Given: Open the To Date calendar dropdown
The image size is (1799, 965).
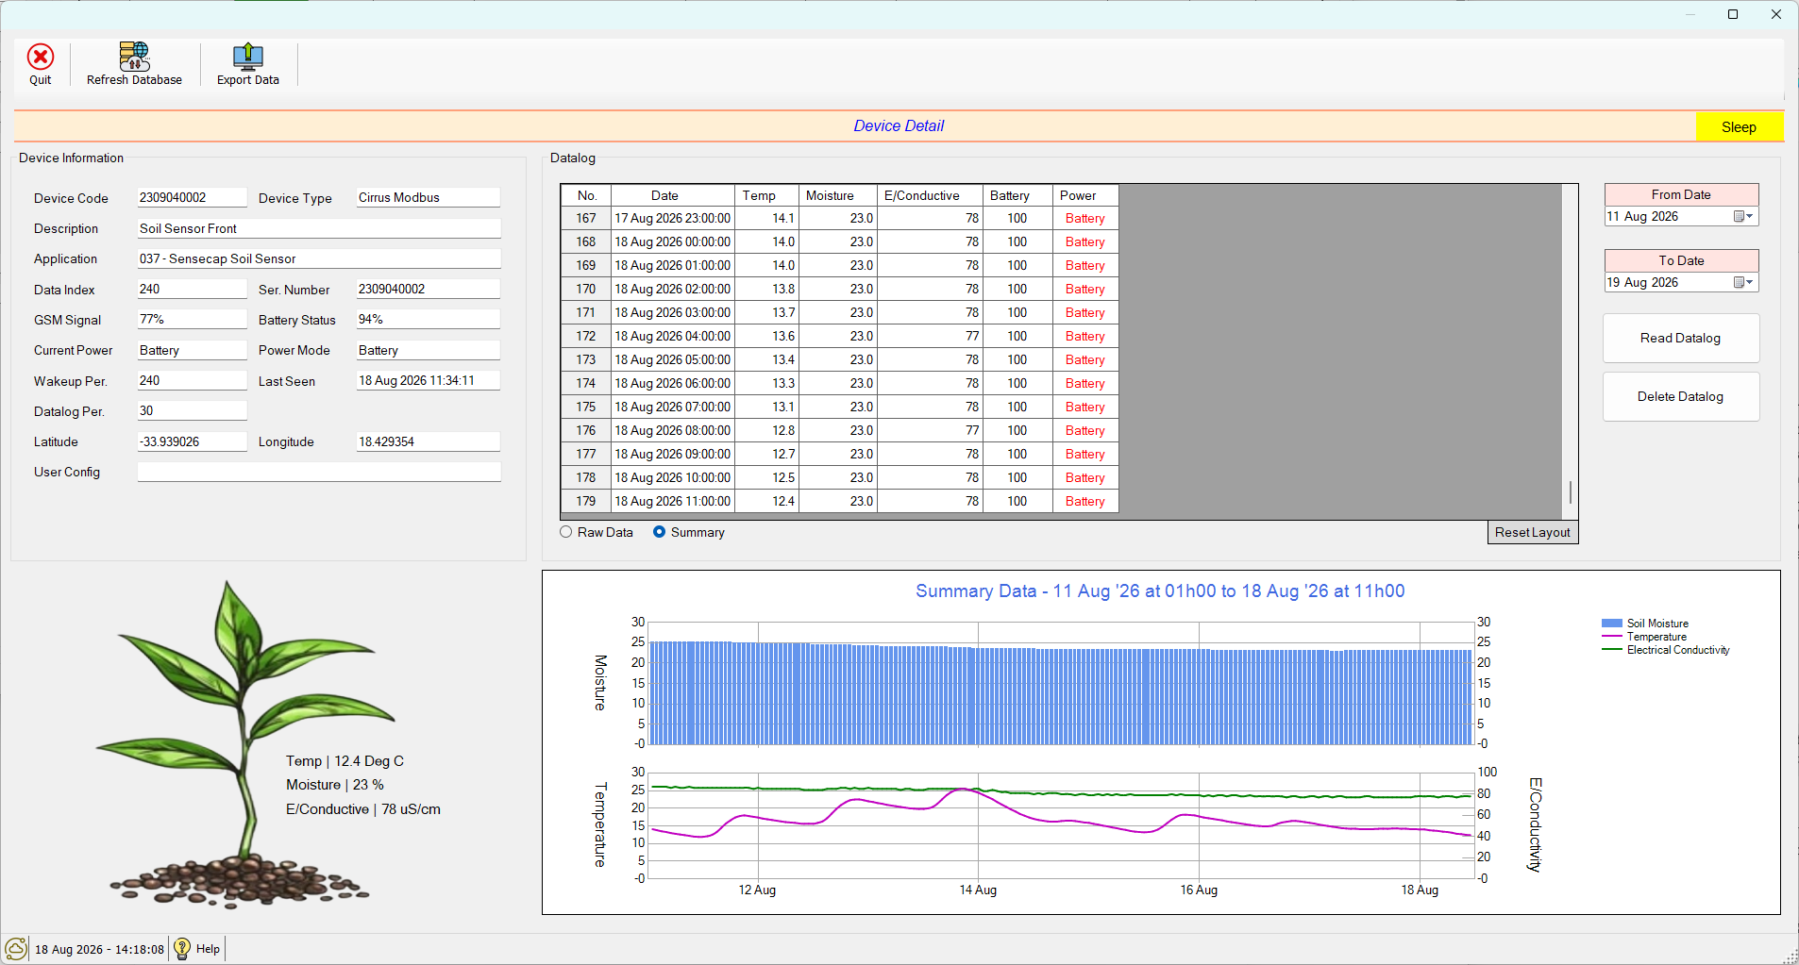Looking at the screenshot, I should coord(1744,283).
